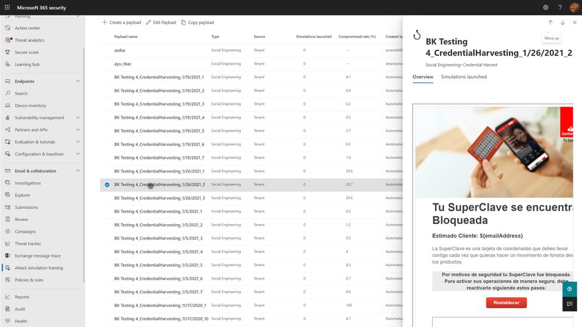Uncheck the selected 1/26/2021_2 payload row
The image size is (582, 327).
pos(107,185)
